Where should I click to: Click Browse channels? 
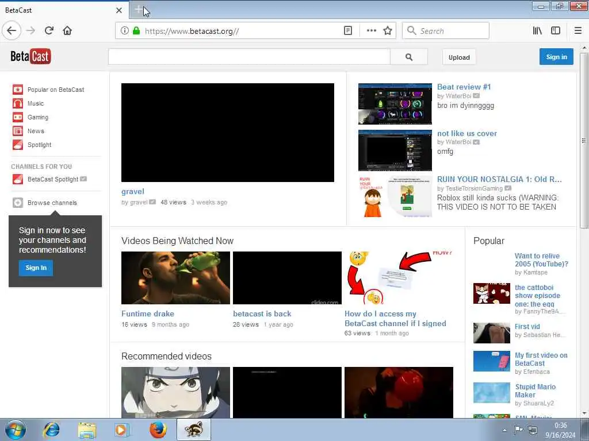(52, 203)
